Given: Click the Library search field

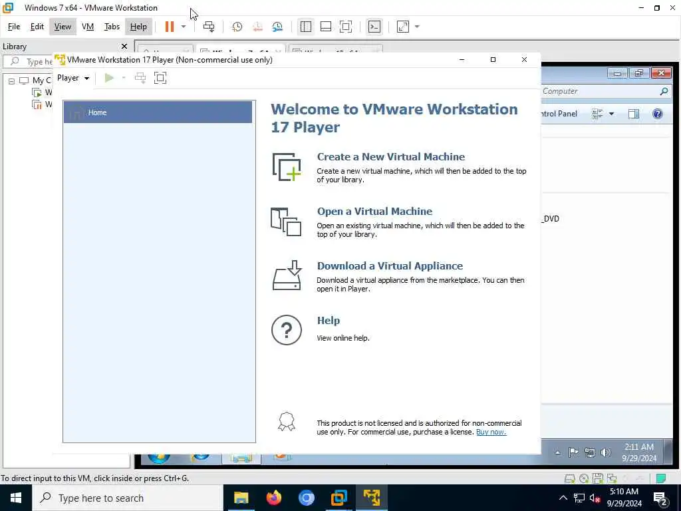Looking at the screenshot, I should (28, 61).
